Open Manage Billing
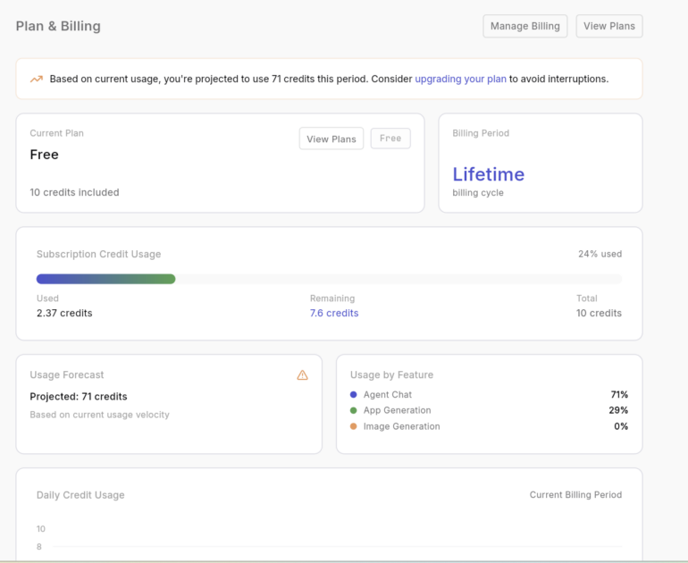Screen dimensions: 688x563 (524, 26)
